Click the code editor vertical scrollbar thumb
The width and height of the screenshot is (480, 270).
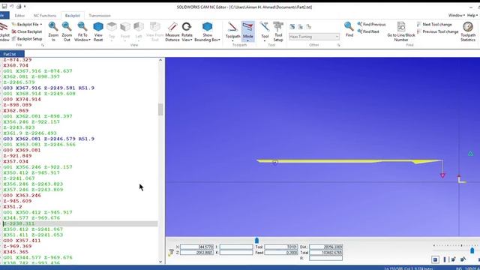coord(160,109)
